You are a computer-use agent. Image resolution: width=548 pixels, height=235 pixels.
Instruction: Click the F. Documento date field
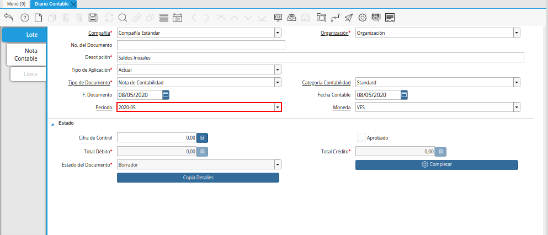point(140,95)
